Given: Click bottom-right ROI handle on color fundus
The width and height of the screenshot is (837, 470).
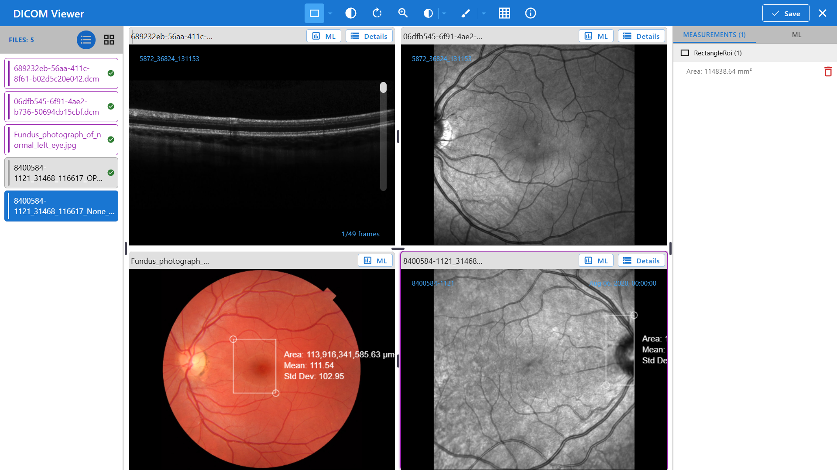Looking at the screenshot, I should pyautogui.click(x=276, y=393).
